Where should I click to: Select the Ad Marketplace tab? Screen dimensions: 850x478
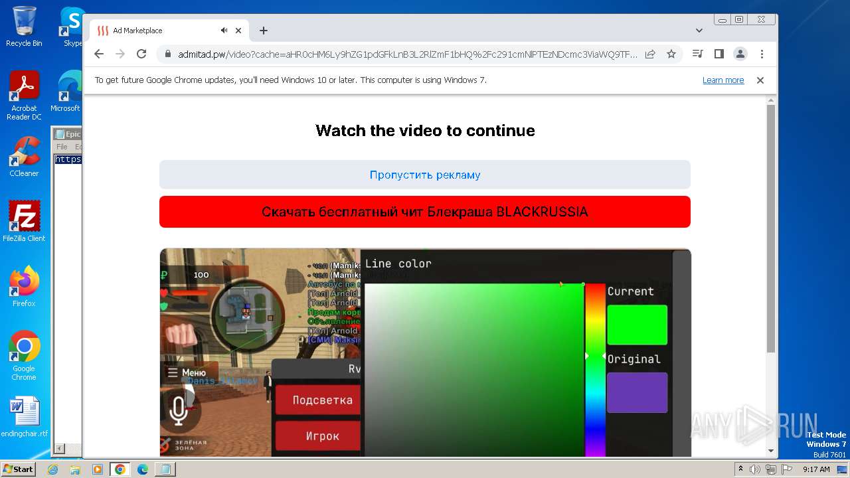coord(170,31)
